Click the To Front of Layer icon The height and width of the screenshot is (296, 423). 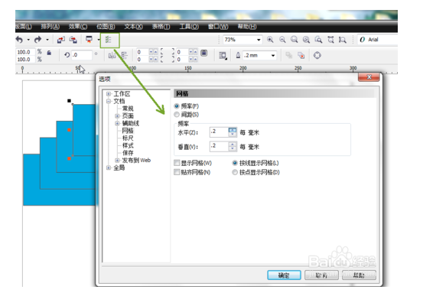point(289,55)
